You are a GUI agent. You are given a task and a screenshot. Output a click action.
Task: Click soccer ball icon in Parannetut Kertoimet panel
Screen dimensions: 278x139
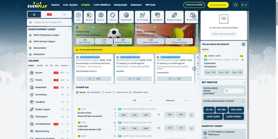244,44
